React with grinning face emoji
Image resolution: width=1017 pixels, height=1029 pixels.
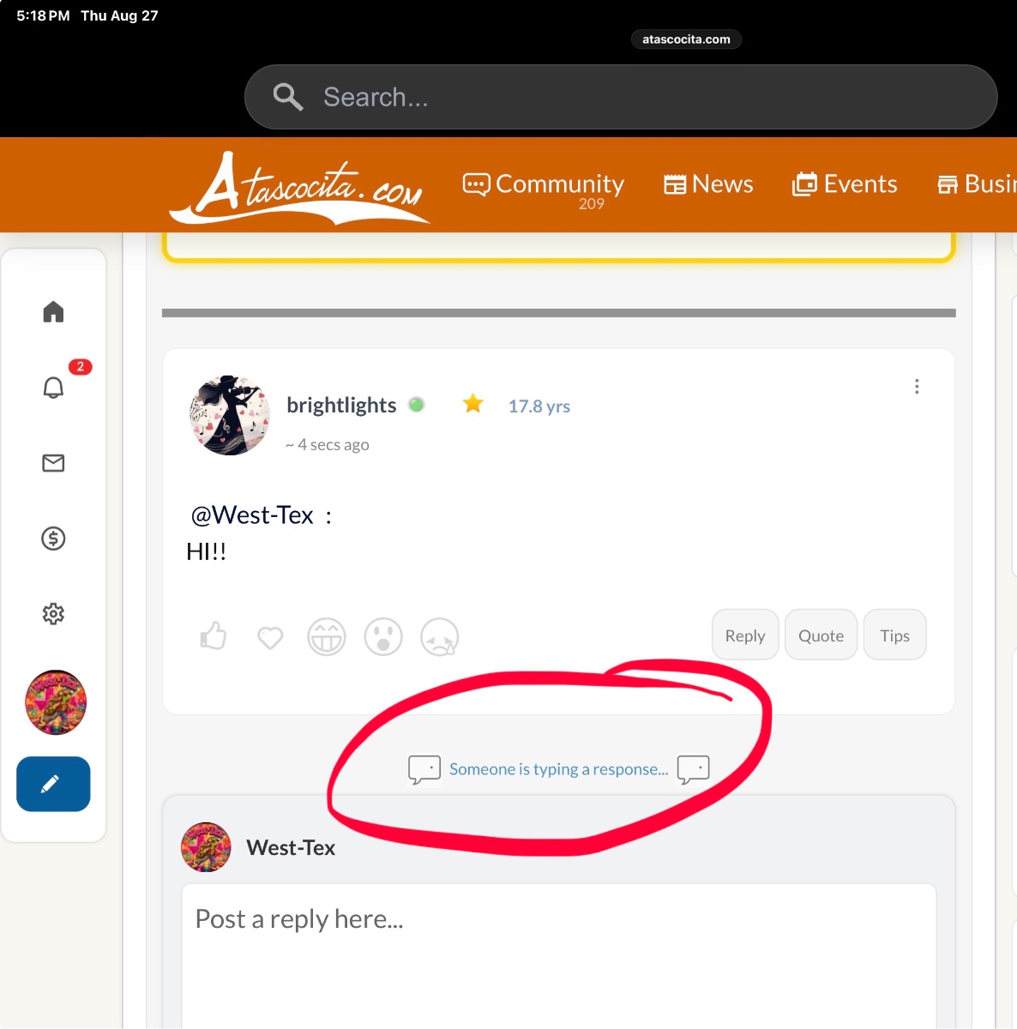(327, 637)
